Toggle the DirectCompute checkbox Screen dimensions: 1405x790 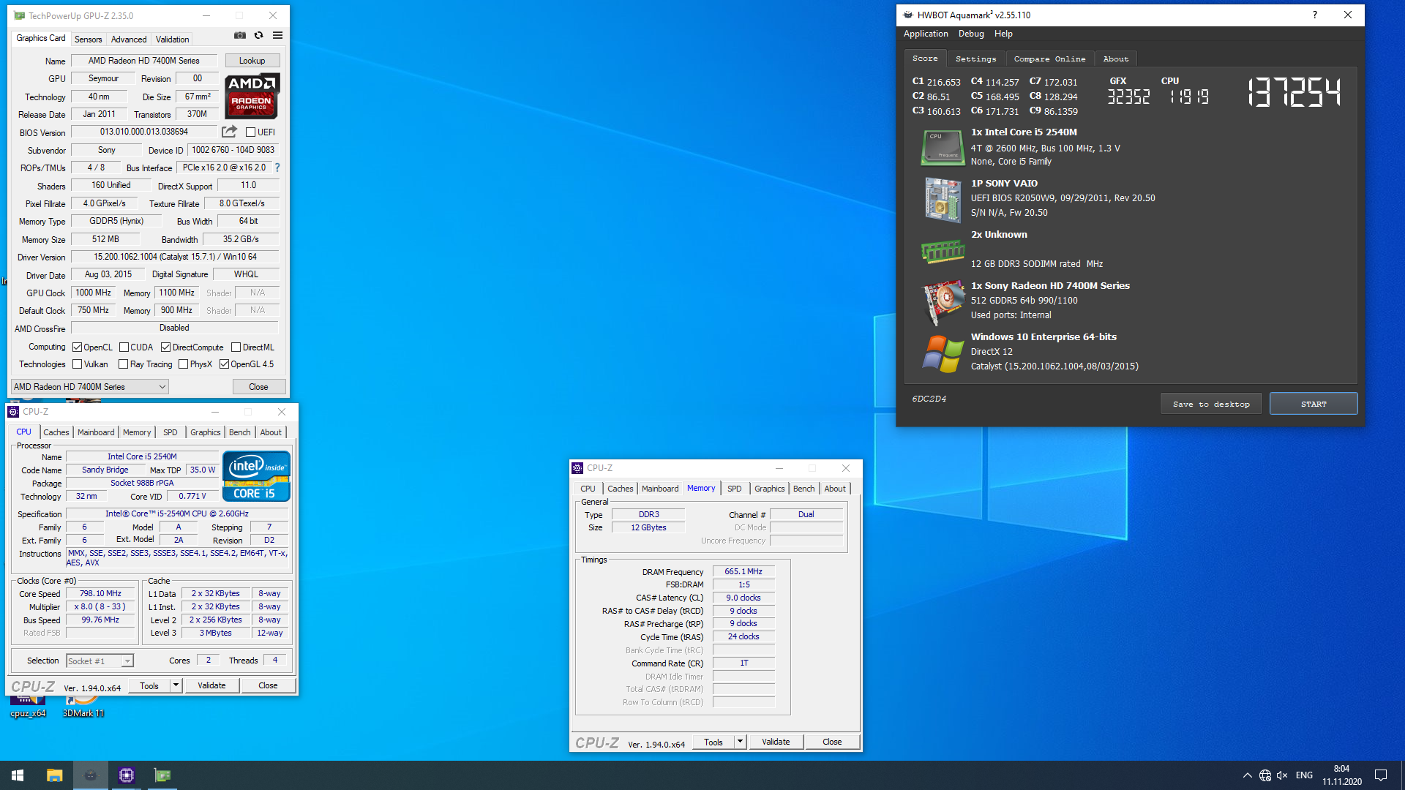165,347
